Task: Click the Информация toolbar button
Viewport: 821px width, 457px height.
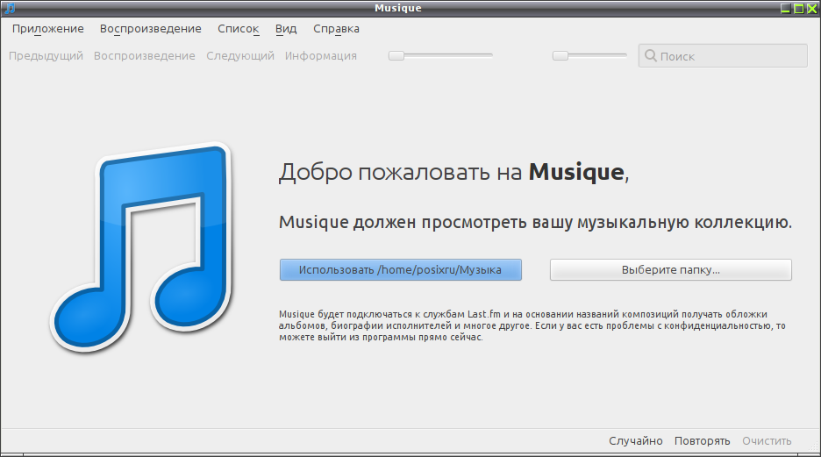Action: 321,55
